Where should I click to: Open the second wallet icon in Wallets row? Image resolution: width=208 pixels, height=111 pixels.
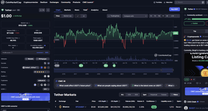pos(38,85)
